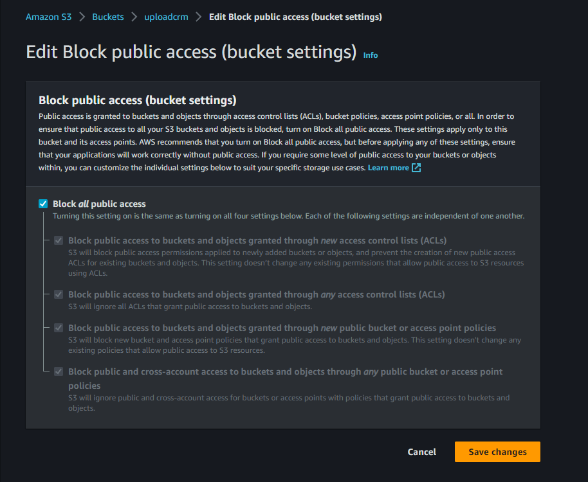Toggle checkbox for new public bucket policies

tap(59, 328)
